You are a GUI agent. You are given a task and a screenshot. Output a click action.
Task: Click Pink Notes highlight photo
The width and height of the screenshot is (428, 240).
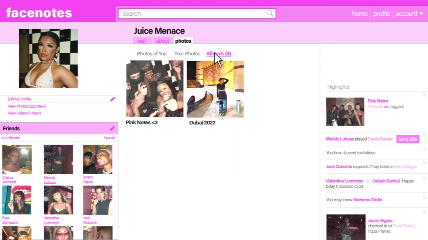[x=345, y=112]
